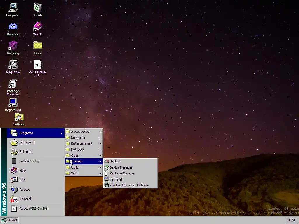Expand the System submenu arrow
Image resolution: width=299 pixels, height=224 pixels.
(100, 161)
